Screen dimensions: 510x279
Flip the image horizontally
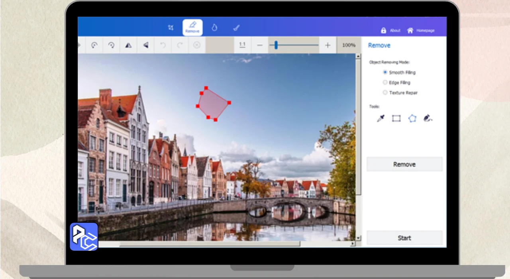(x=128, y=45)
